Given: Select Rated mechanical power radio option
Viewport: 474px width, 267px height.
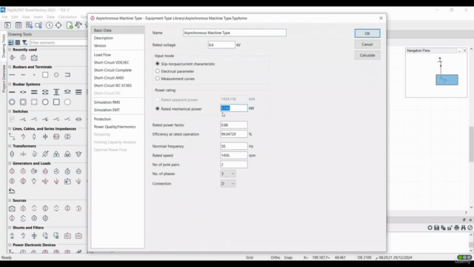Looking at the screenshot, I should [158, 109].
